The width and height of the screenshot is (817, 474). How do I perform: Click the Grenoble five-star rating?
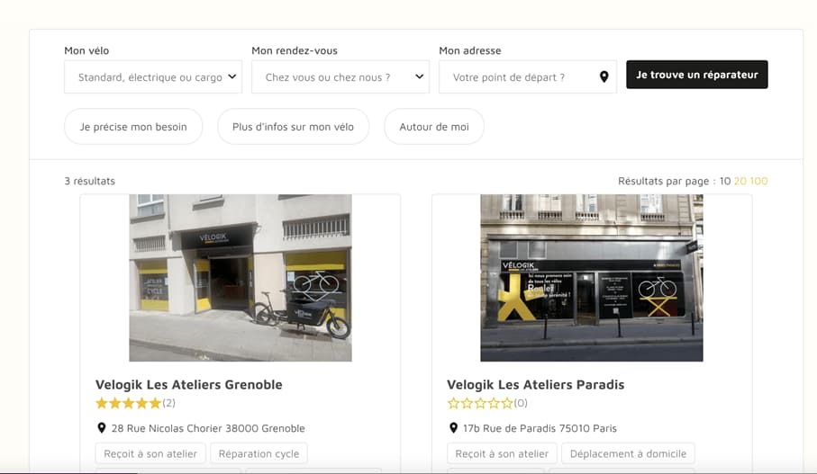pyautogui.click(x=128, y=403)
